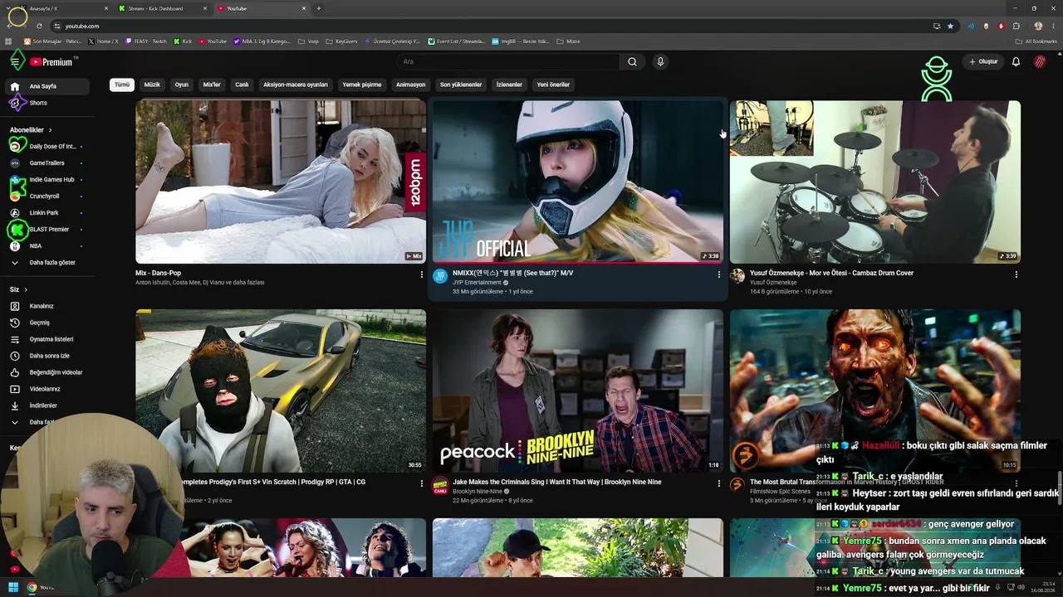Open options menu for NMIXX video
1063x597 pixels.
(x=719, y=274)
